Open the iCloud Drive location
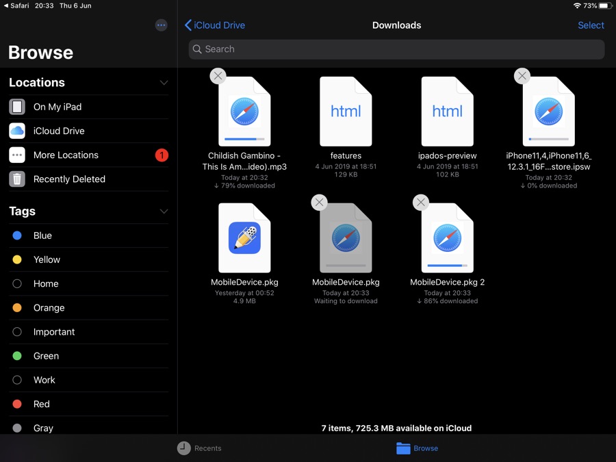The width and height of the screenshot is (616, 462). [x=89, y=131]
